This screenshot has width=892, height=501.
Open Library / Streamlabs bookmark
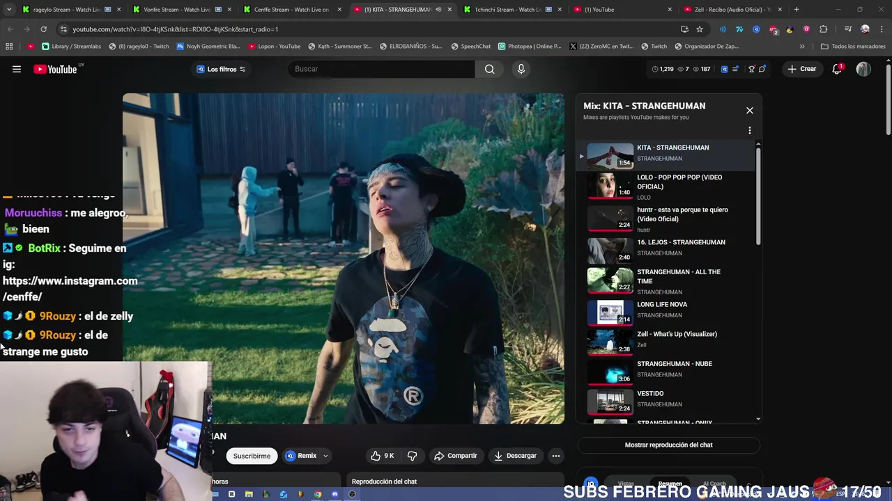pyautogui.click(x=72, y=47)
